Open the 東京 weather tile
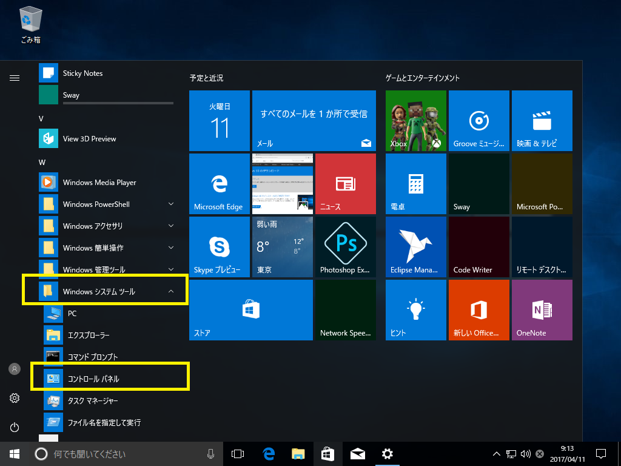 [x=283, y=247]
